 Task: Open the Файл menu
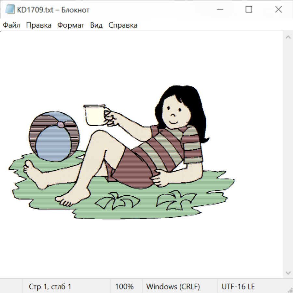(12, 25)
